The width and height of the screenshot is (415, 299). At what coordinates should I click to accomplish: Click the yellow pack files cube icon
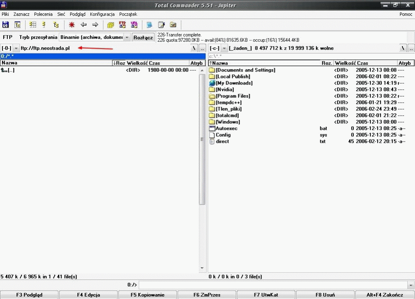111,25
